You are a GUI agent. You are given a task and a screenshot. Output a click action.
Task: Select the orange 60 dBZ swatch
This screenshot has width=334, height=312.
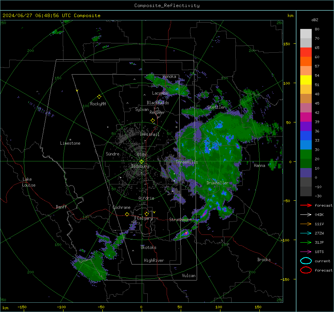(x=306, y=61)
